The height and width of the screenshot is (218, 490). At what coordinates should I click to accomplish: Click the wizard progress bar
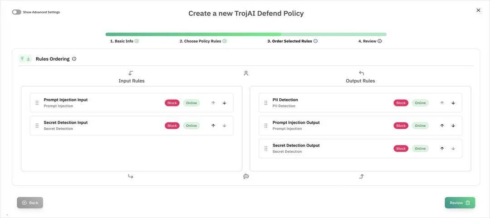point(246,34)
